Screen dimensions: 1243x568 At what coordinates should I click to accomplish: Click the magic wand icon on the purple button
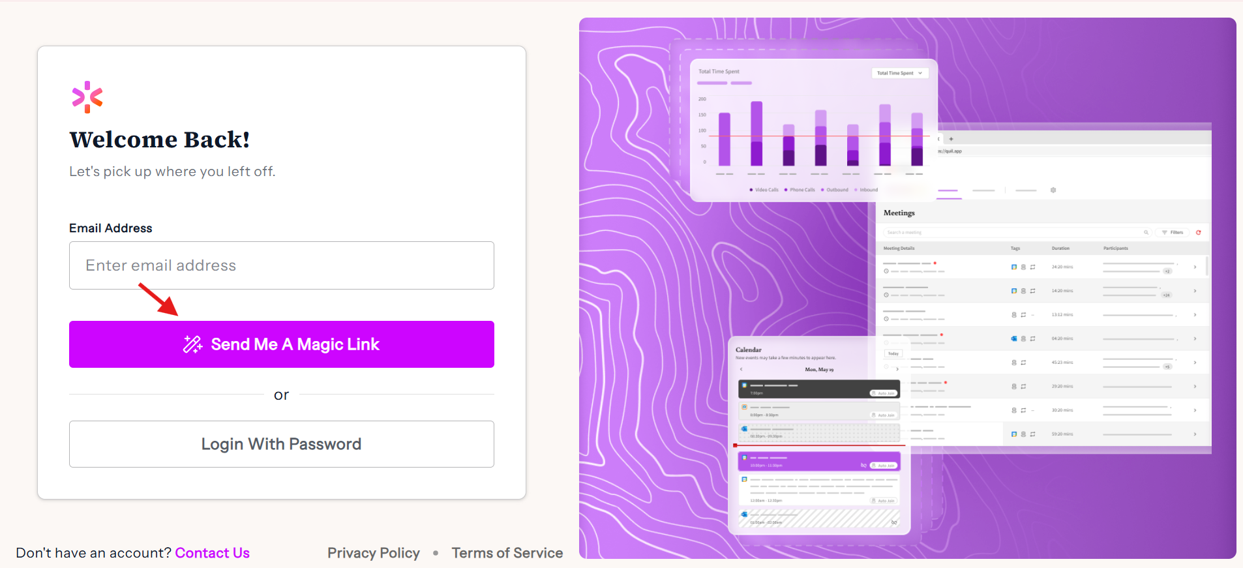[192, 344]
